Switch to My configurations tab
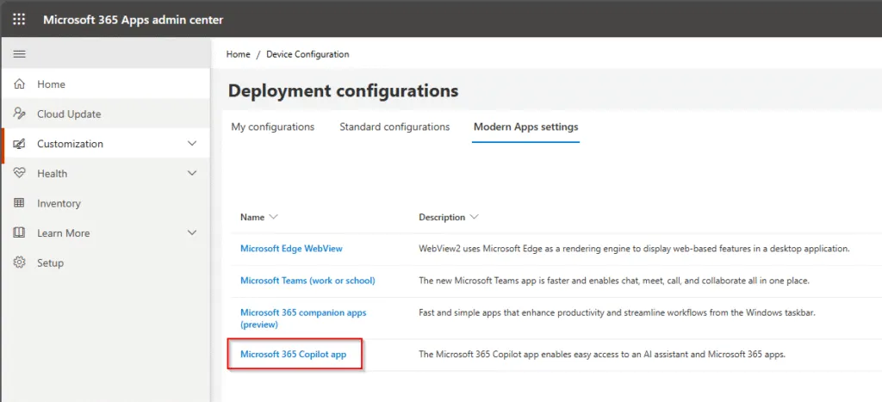Screen dimensions: 882x402 (273, 127)
